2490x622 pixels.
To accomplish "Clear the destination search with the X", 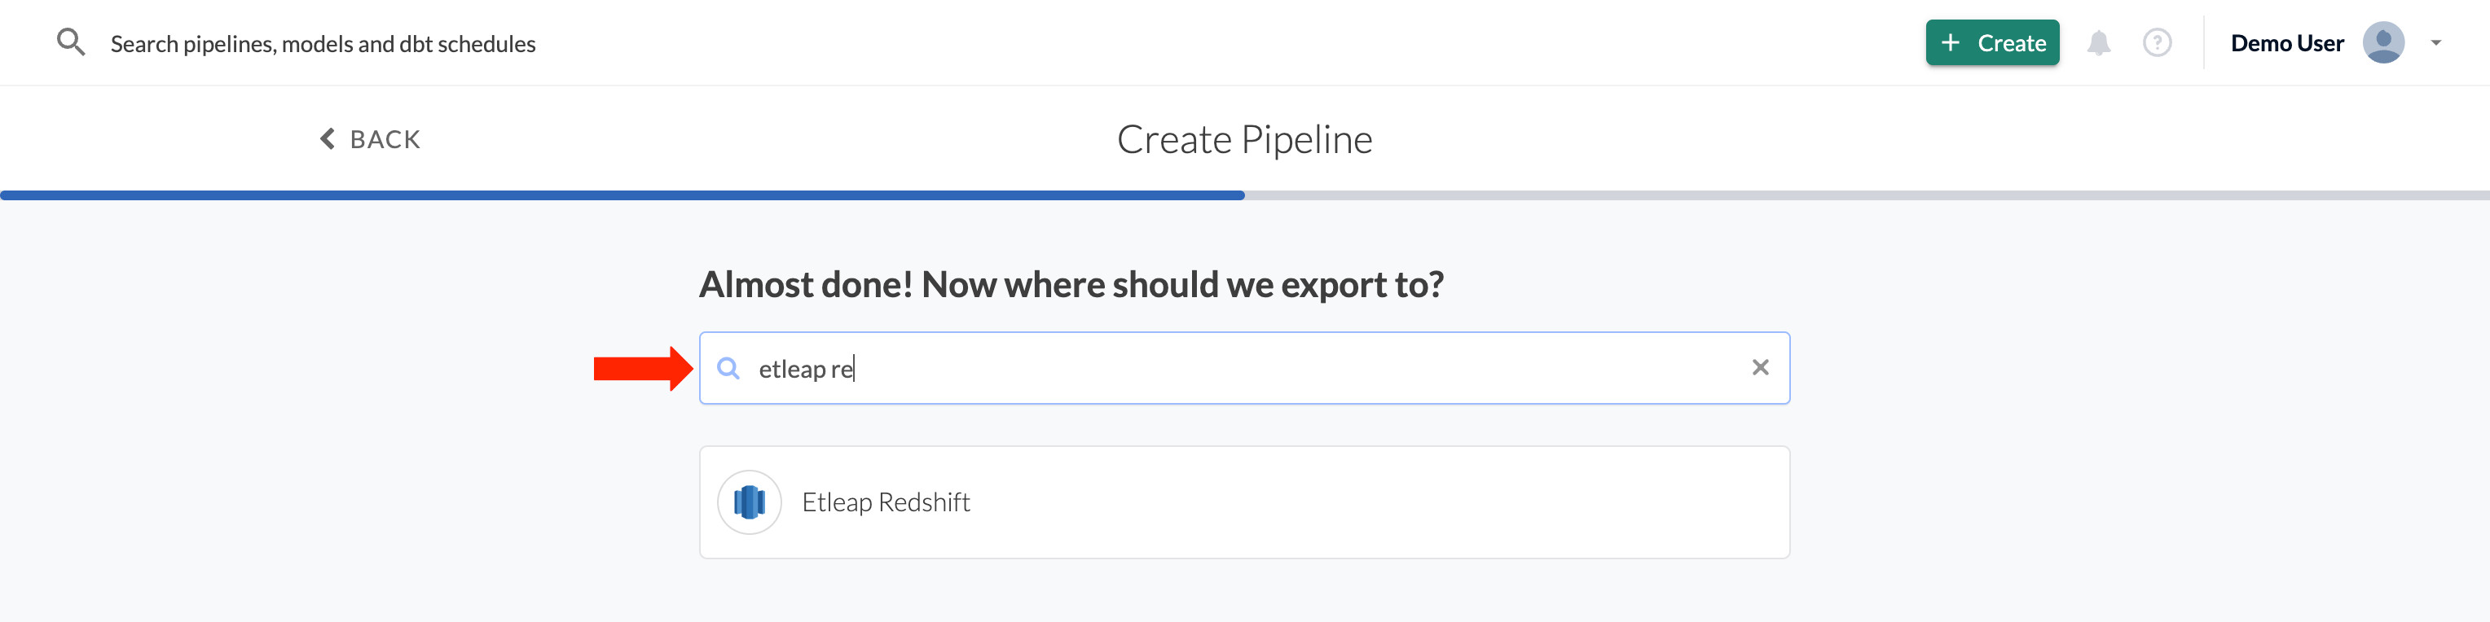I will (x=1759, y=368).
